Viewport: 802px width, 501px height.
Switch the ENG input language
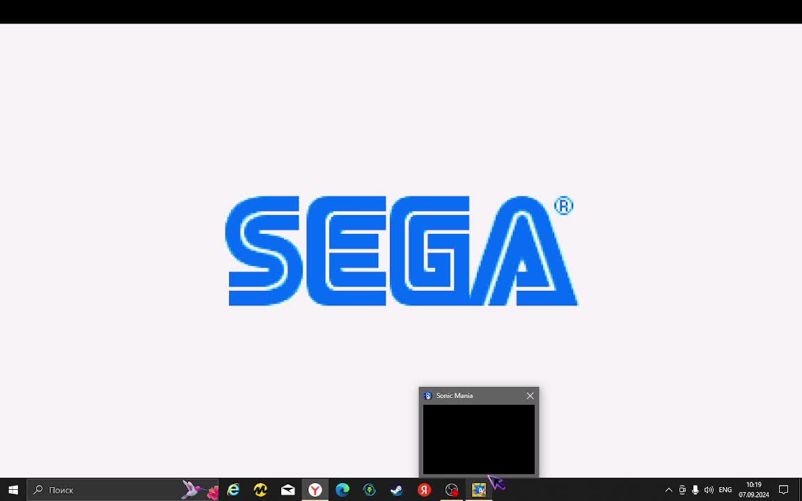click(x=725, y=490)
